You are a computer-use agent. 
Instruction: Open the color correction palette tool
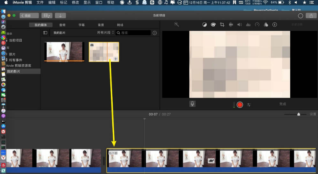(213, 25)
